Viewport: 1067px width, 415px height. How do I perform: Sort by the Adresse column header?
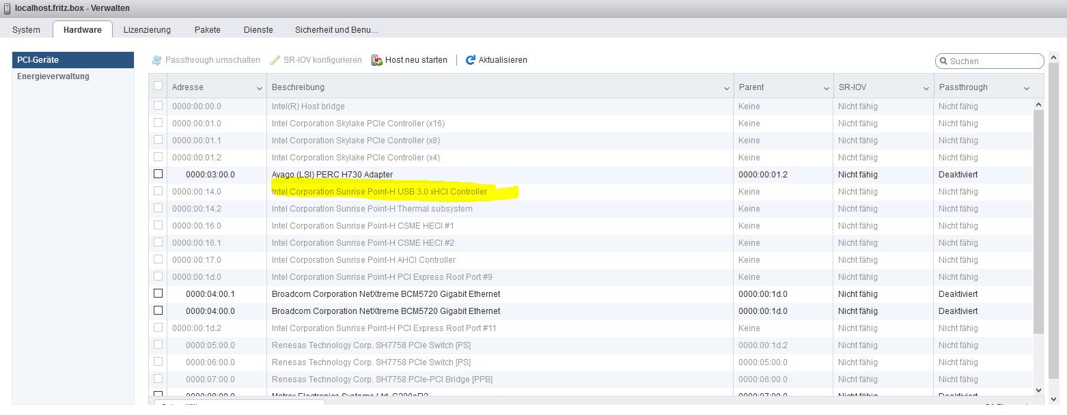pyautogui.click(x=188, y=87)
